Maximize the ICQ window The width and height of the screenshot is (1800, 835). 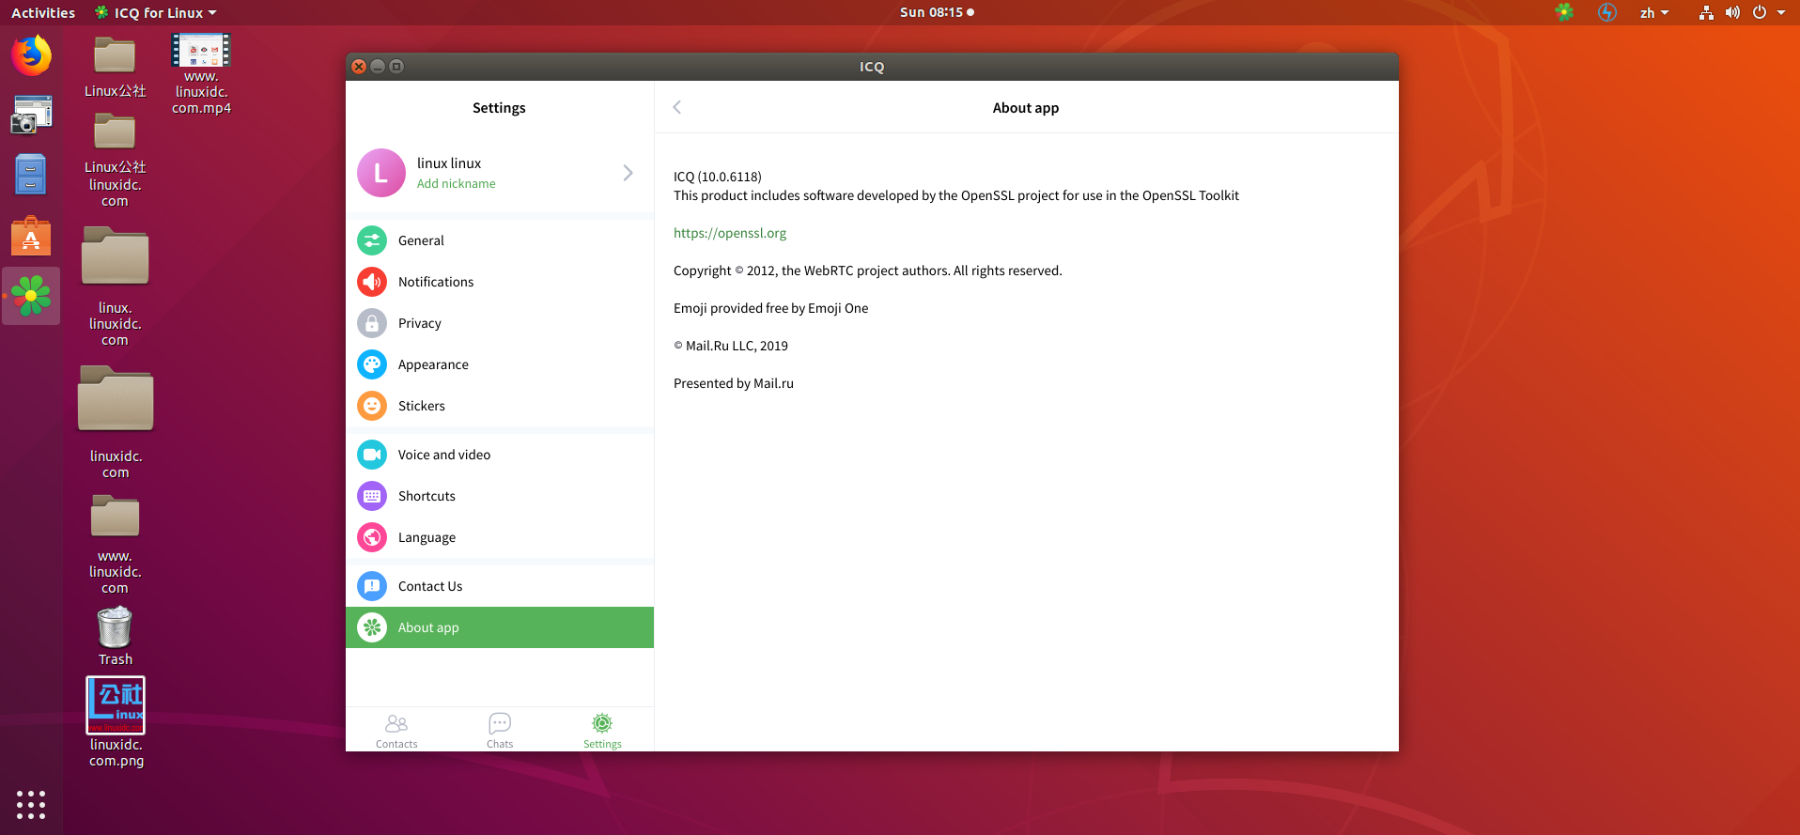click(396, 67)
